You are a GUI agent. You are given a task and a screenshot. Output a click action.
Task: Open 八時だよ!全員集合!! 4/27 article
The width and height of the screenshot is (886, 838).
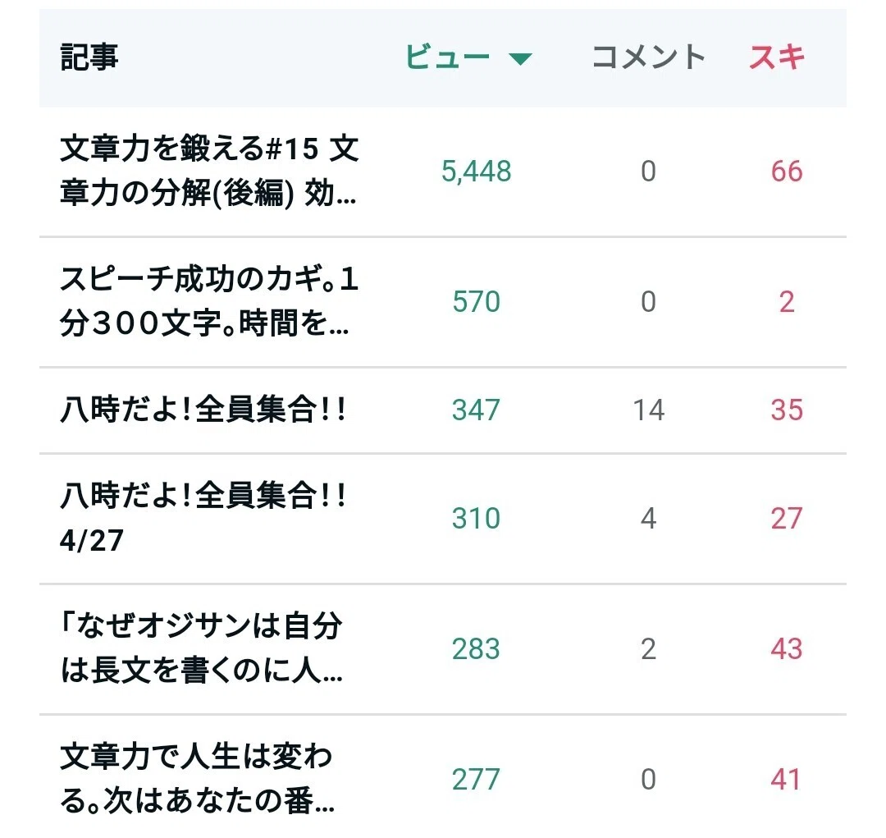point(203,517)
